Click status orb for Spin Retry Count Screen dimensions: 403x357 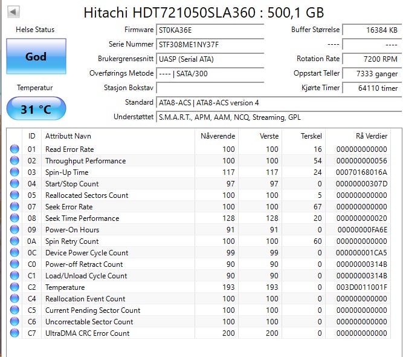click(x=15, y=241)
